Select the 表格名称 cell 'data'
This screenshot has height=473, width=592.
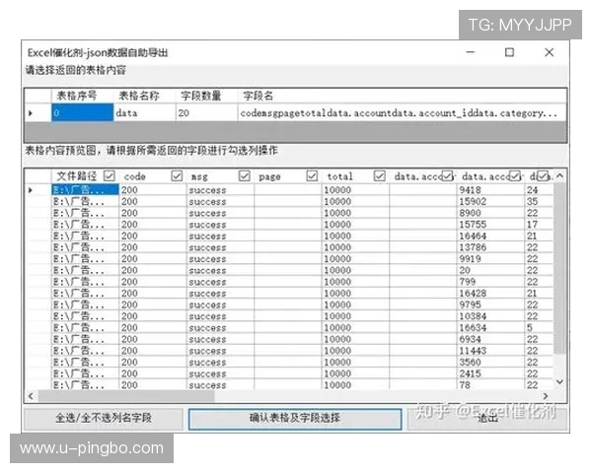pyautogui.click(x=144, y=112)
